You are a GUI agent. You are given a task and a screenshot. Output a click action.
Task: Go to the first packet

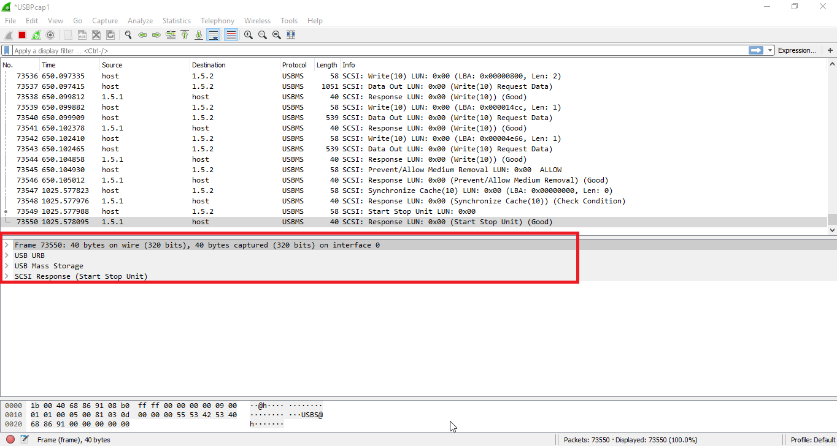[x=184, y=35]
